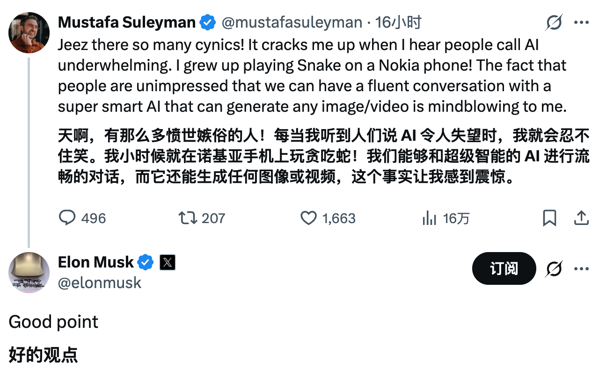This screenshot has width=599, height=376.
Task: Open Elon Musk's profile avatar
Action: click(x=29, y=273)
